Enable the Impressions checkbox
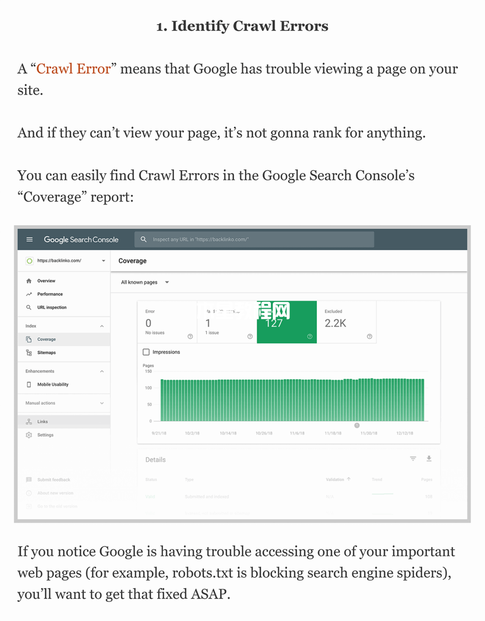485x621 pixels. click(x=146, y=352)
